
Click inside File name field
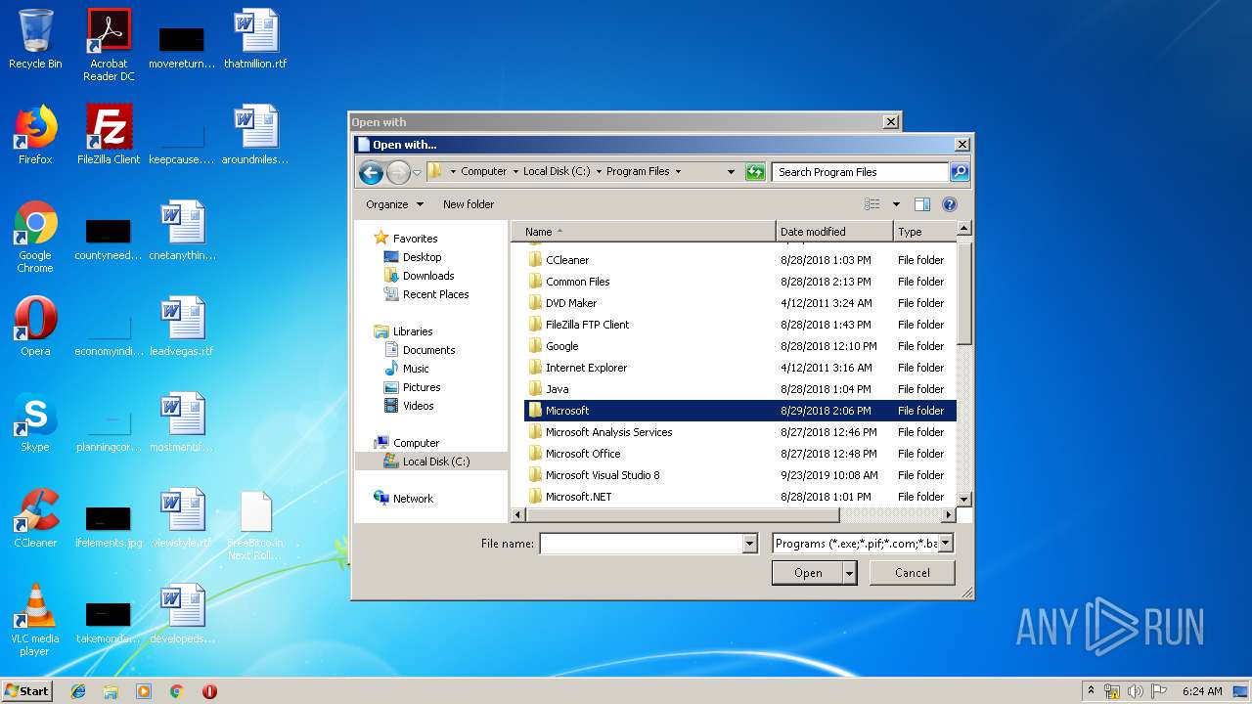[642, 544]
